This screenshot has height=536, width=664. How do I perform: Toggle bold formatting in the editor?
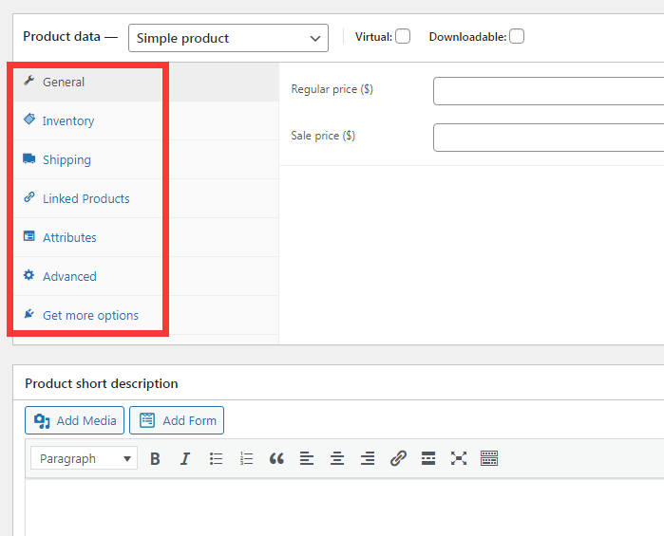pyautogui.click(x=155, y=458)
